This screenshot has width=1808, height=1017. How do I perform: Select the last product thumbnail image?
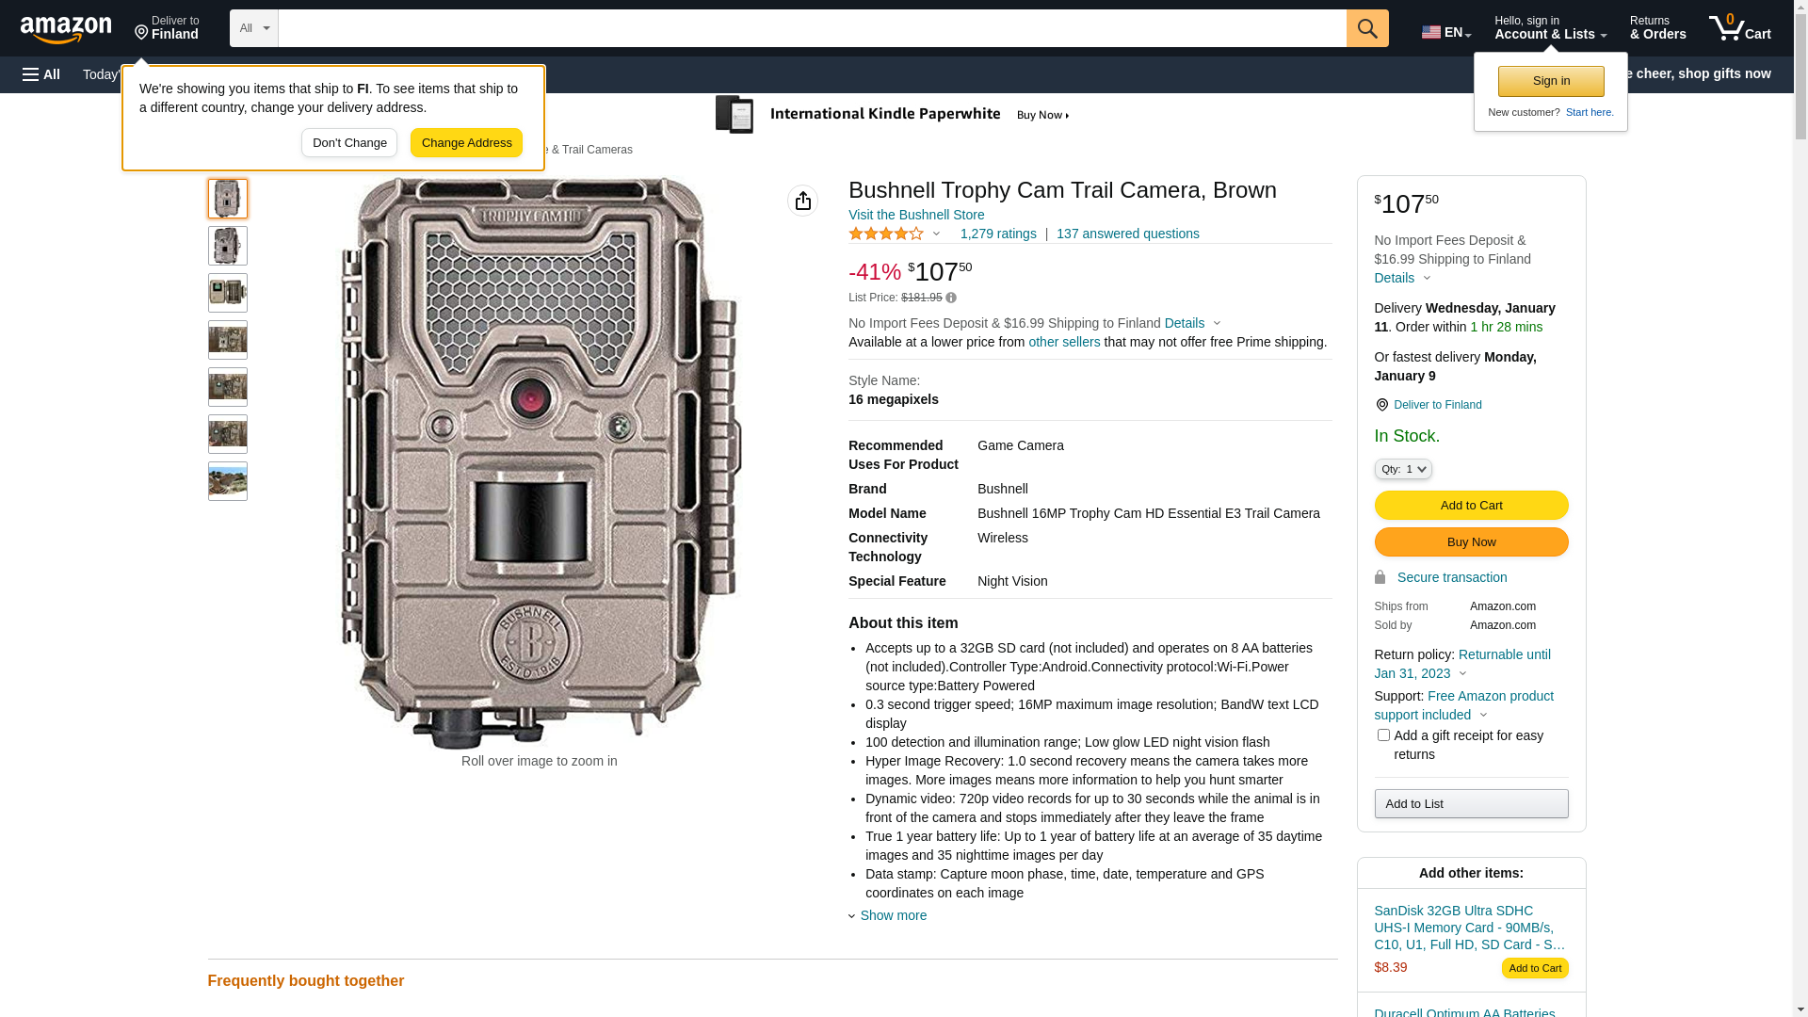pyautogui.click(x=228, y=481)
